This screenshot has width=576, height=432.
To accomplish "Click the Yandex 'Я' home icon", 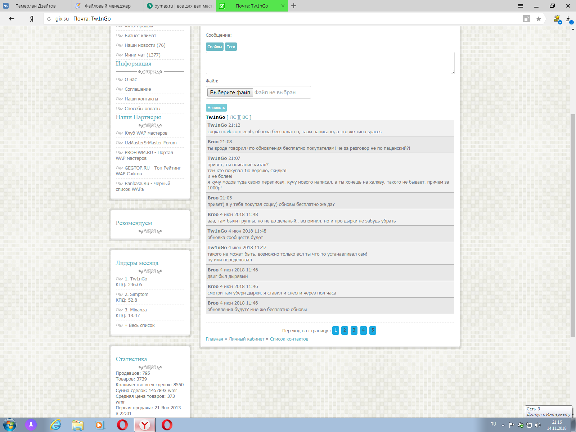I will [32, 19].
